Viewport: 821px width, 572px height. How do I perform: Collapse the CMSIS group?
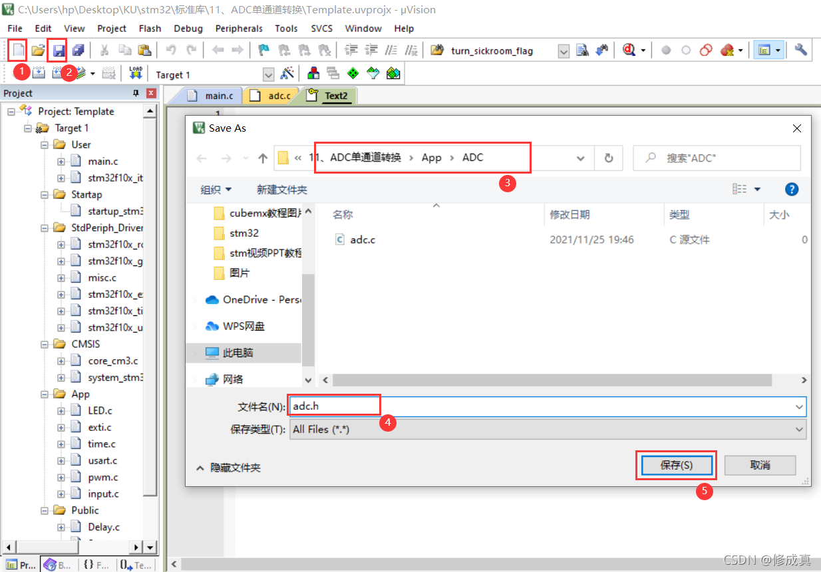[45, 344]
